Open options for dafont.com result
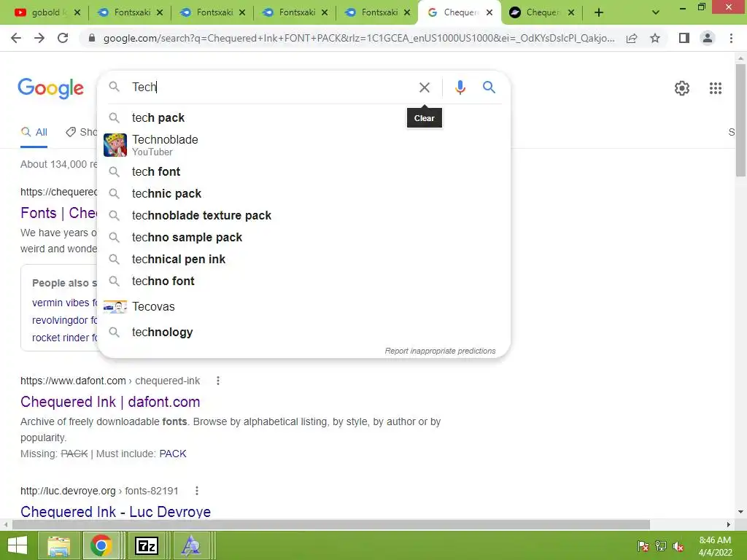Screen dimensions: 747x560 [217, 381]
